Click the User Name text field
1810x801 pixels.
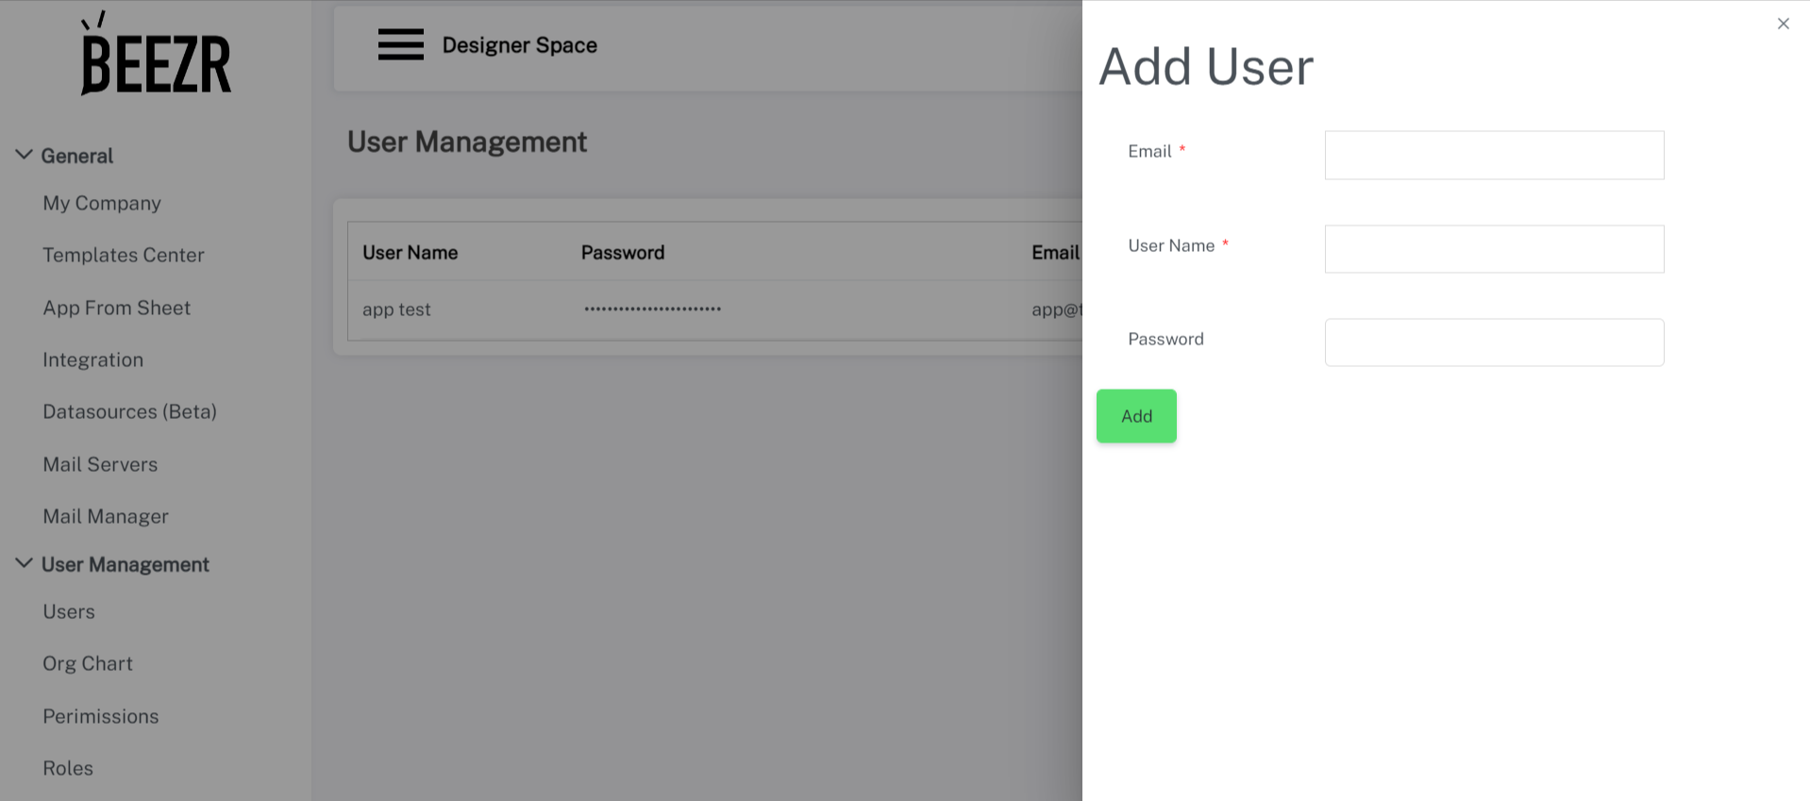pyautogui.click(x=1494, y=249)
